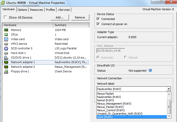
Task: Choose Nexus Packet from network list
Action: 105,94
